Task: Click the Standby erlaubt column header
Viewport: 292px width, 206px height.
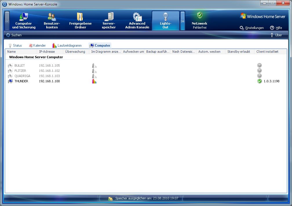Action: click(x=240, y=52)
